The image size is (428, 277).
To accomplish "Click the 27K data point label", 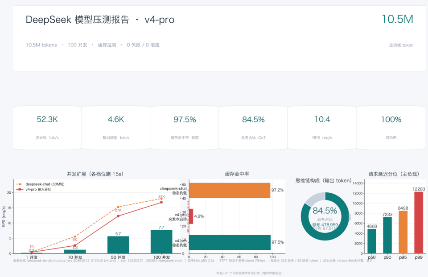I will [x=118, y=210].
